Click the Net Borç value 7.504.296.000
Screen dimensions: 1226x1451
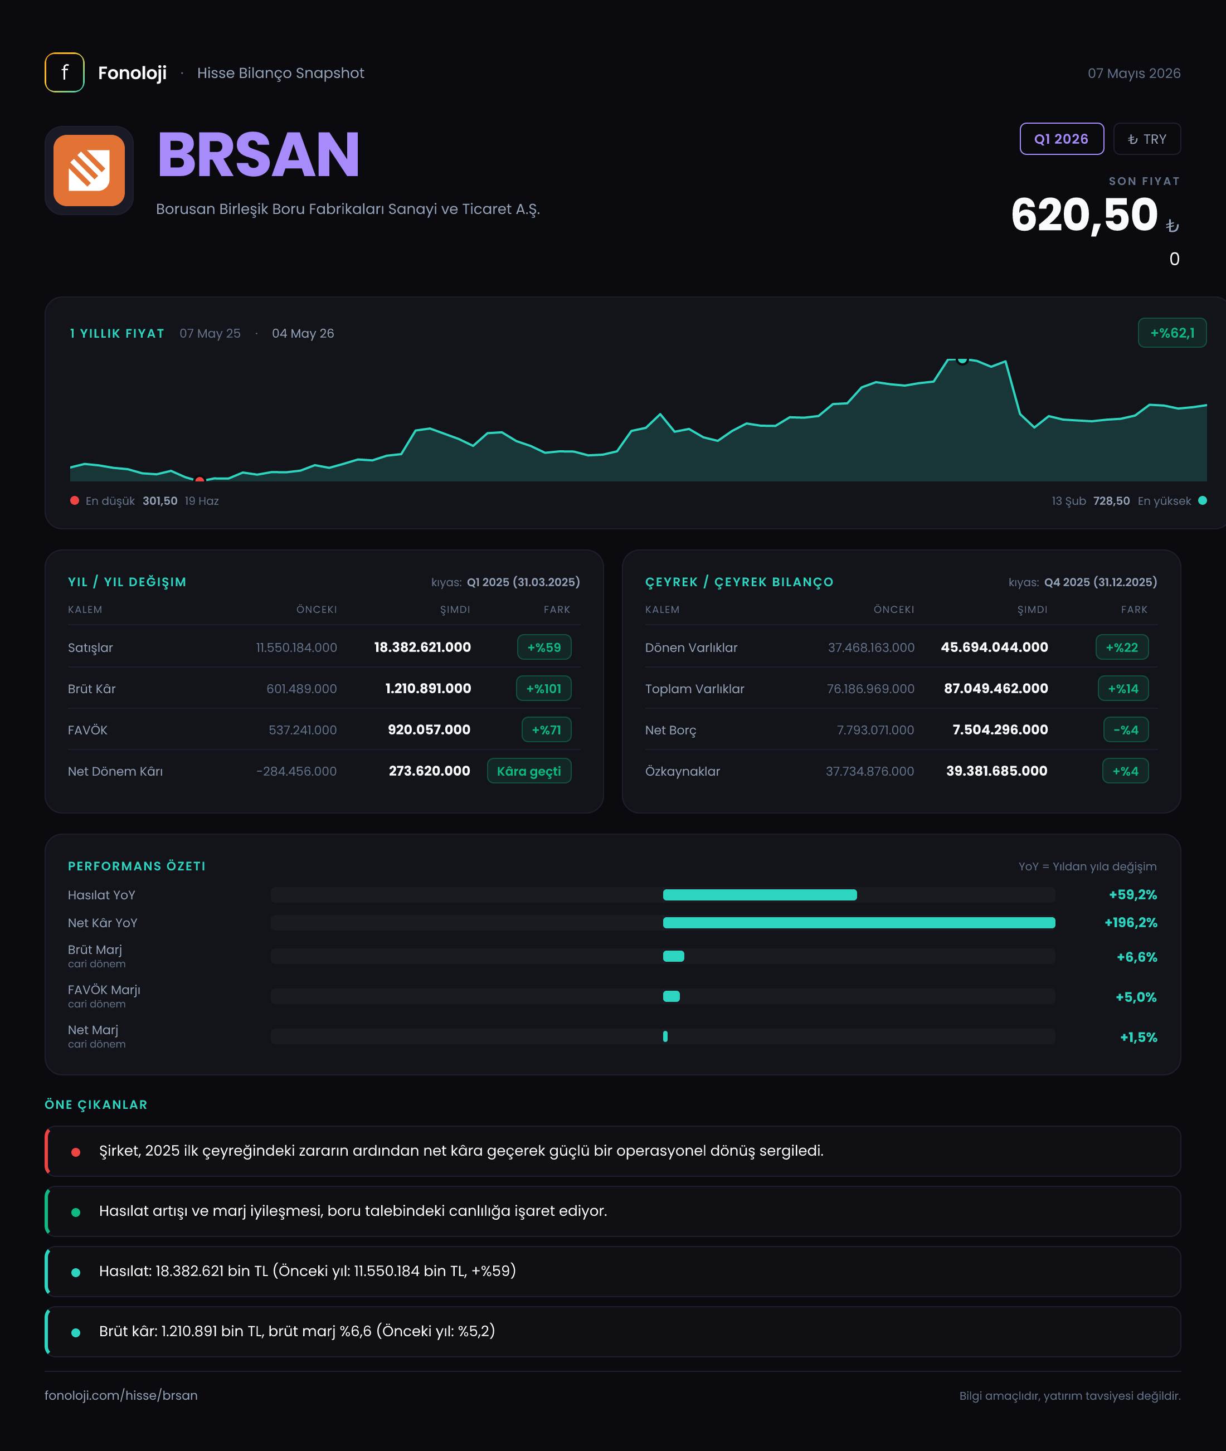click(x=1000, y=729)
